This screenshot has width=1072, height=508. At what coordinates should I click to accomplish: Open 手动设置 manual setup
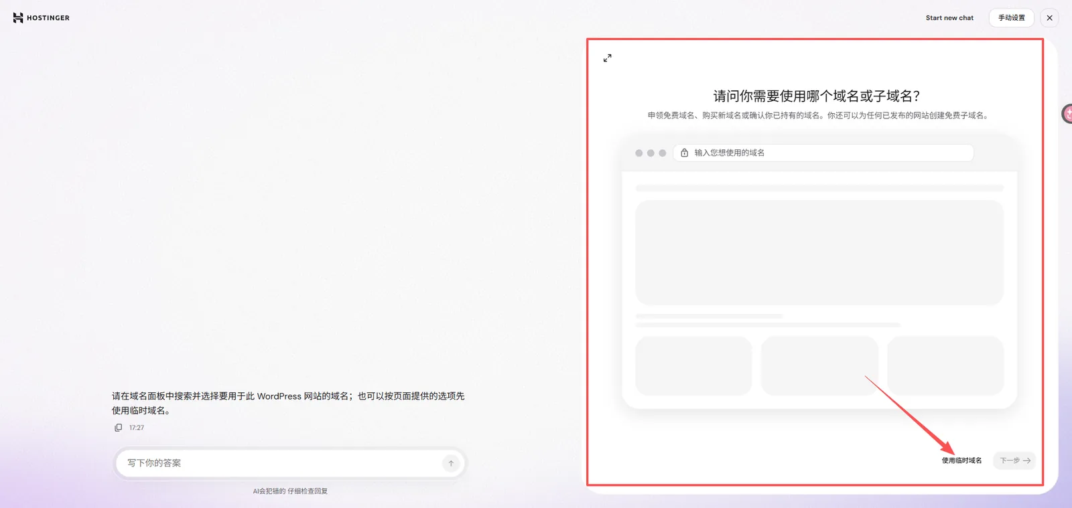click(x=1011, y=18)
